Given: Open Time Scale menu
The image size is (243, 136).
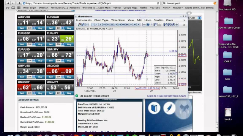Looking at the screenshot, I should click(118, 20).
